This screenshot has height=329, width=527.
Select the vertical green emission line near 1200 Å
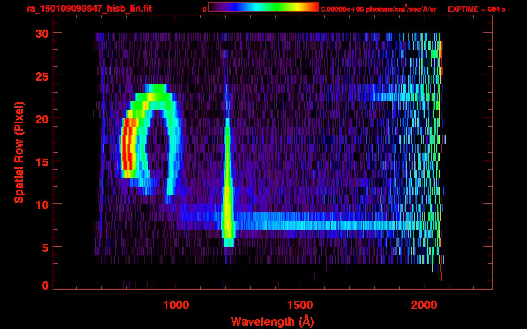tap(227, 180)
